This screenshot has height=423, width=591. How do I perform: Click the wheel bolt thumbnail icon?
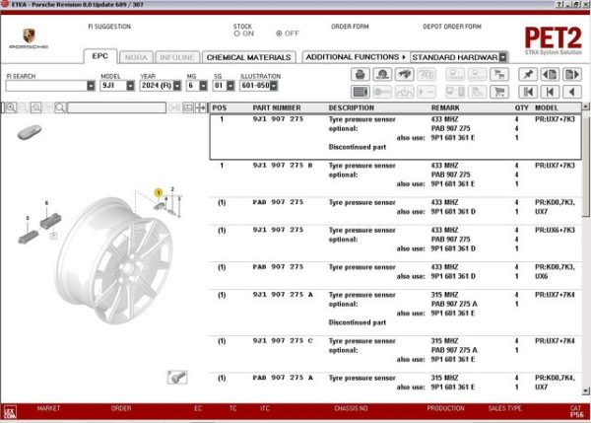coord(177,377)
